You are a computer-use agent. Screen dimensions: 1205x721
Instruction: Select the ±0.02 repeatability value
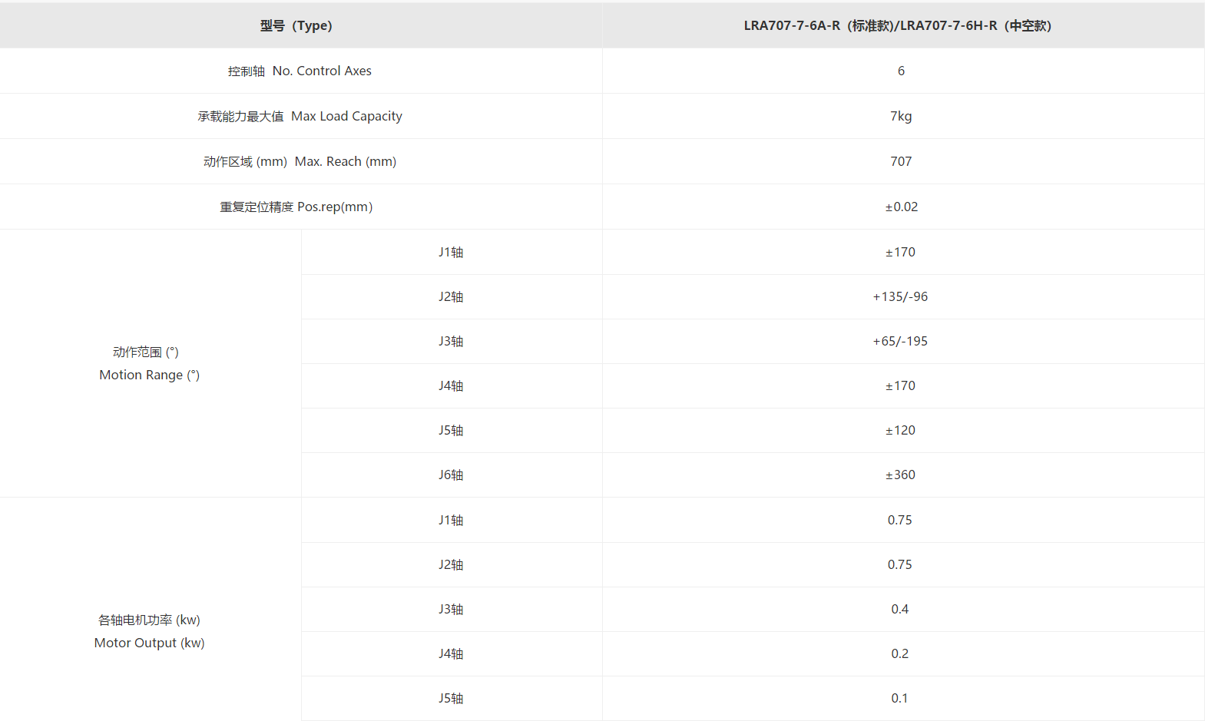tap(901, 207)
